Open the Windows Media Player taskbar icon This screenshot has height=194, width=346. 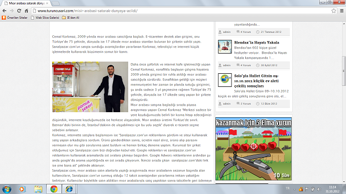22,189
